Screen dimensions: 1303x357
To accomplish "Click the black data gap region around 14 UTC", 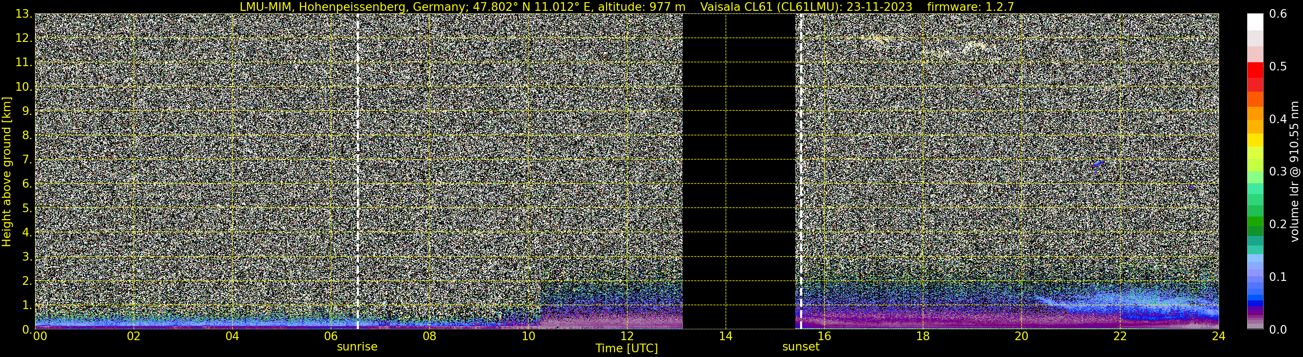I will (739, 172).
